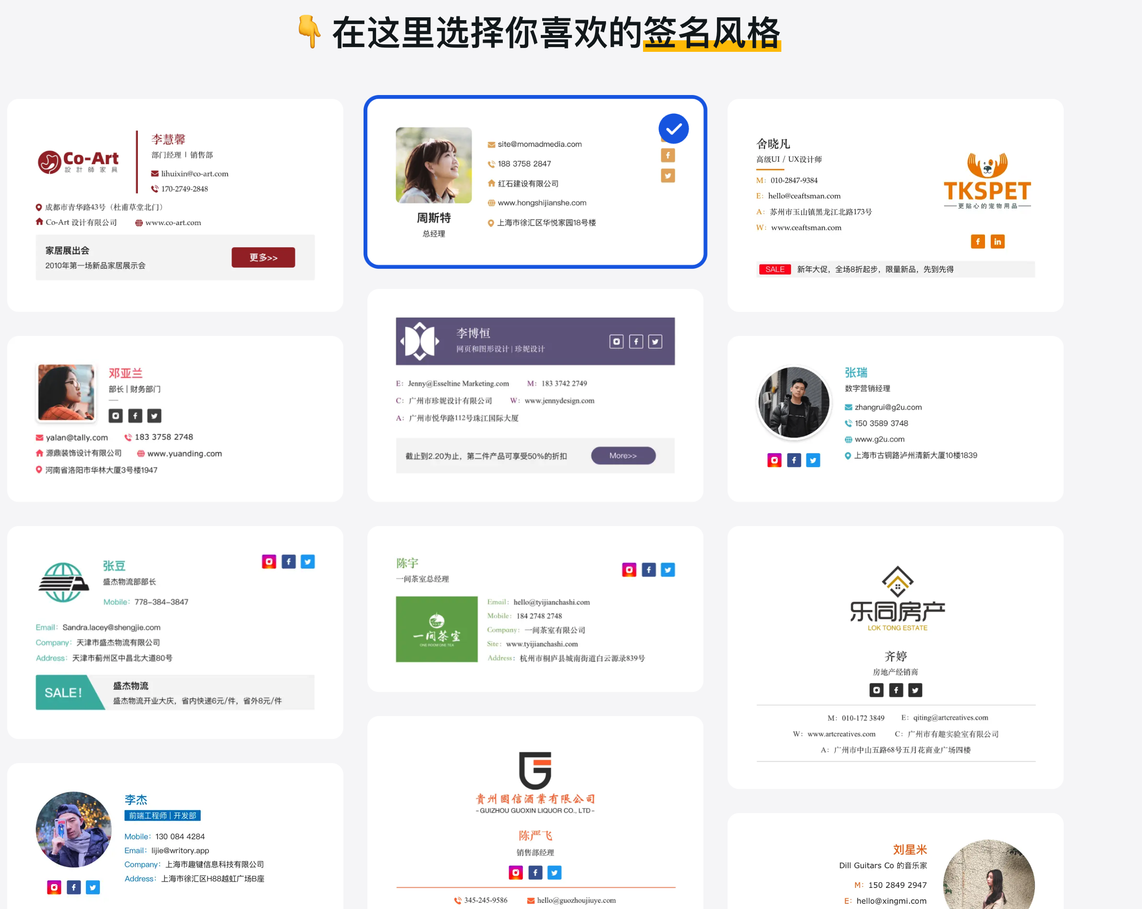Click the Instagram icon on 张瑞's card
Viewport: 1142px width, 909px height.
[x=775, y=460]
